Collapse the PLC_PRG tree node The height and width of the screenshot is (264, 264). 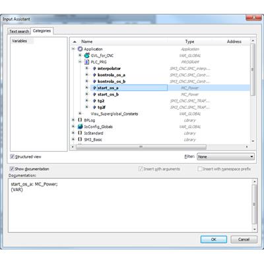80,62
